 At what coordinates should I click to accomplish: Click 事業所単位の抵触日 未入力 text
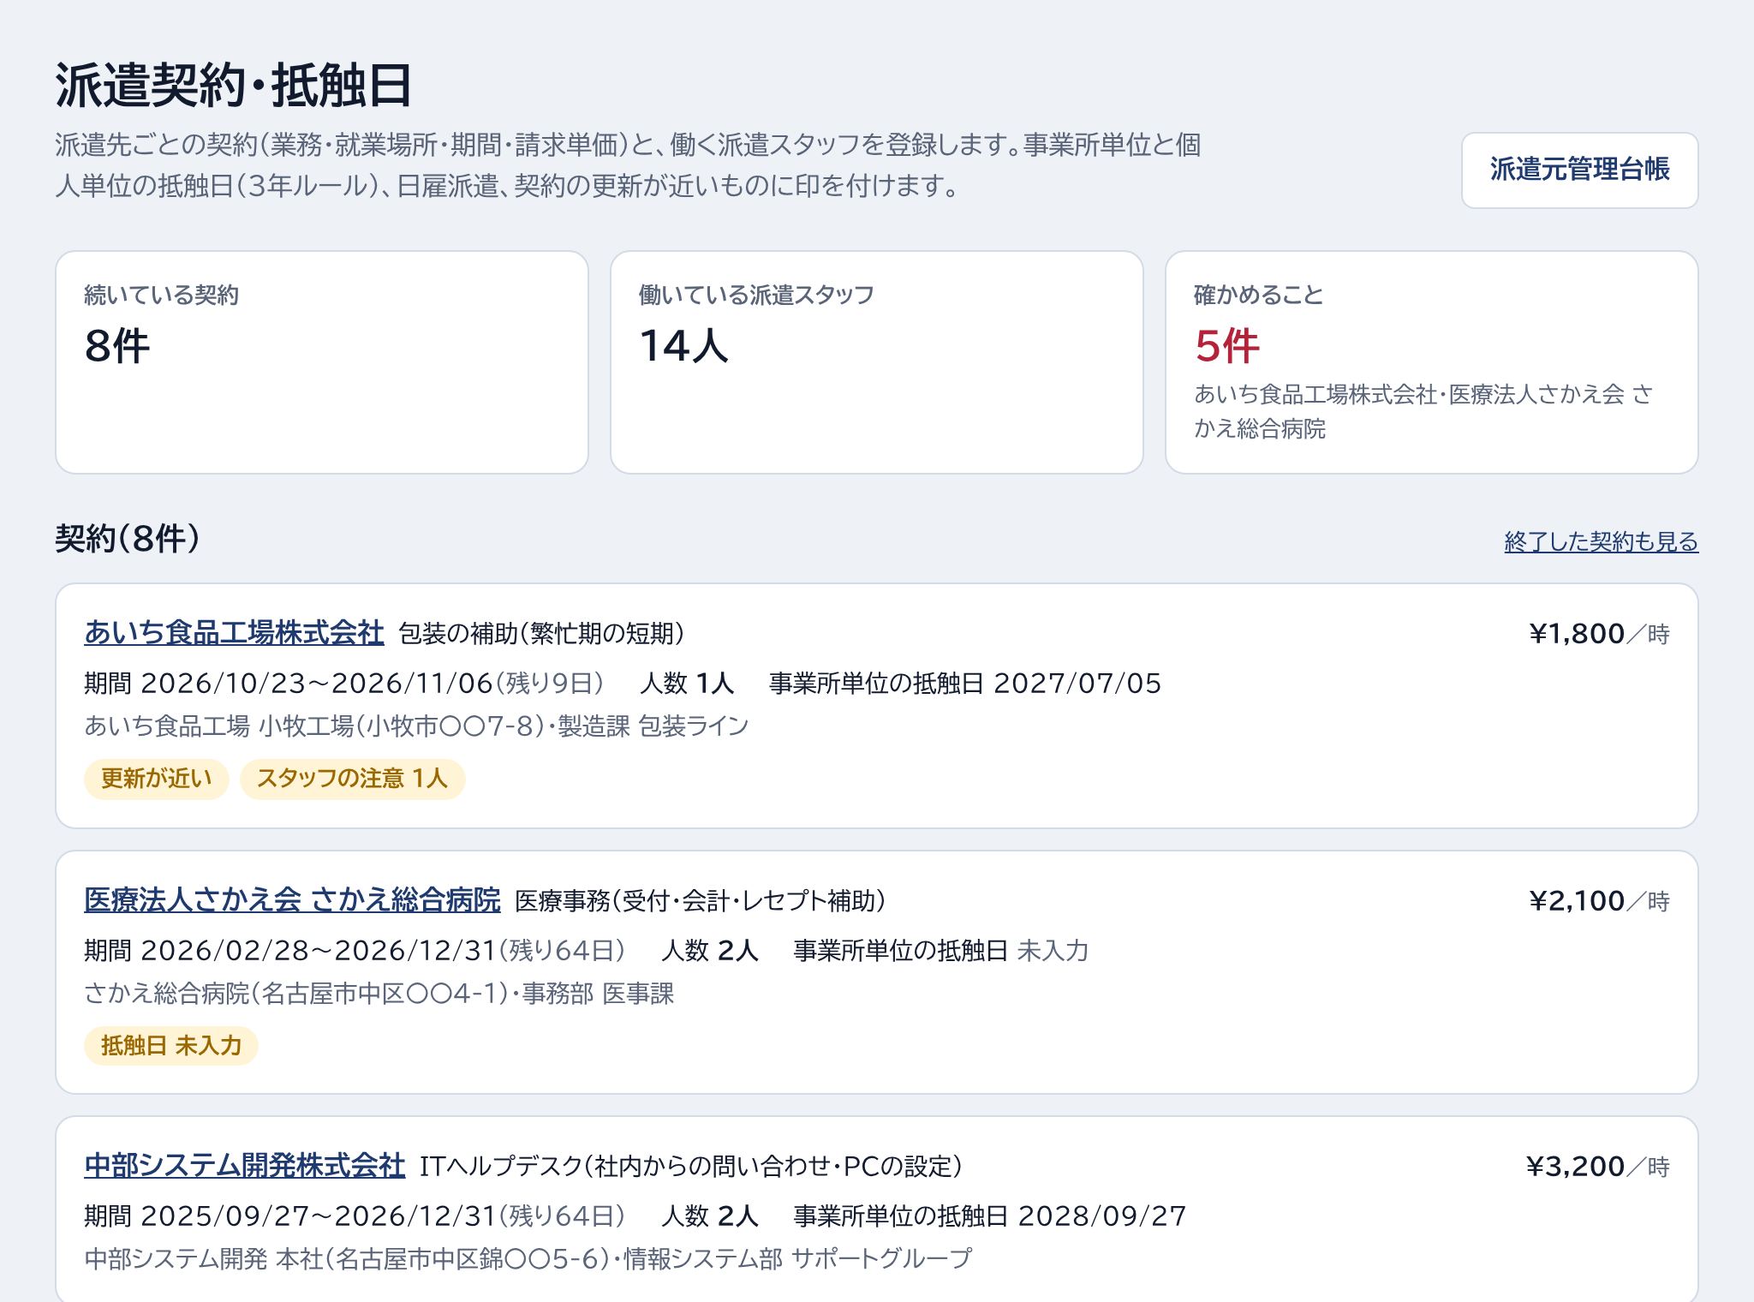click(x=941, y=951)
